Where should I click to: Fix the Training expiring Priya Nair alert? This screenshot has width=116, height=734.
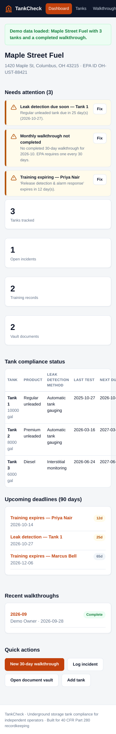tap(100, 179)
